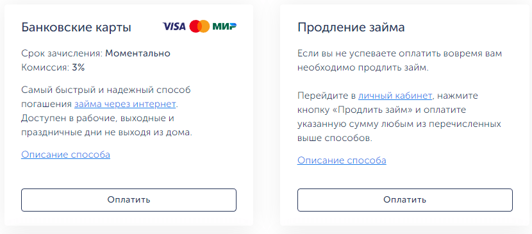Click «Оплатить» in the Продление займа card

point(405,200)
